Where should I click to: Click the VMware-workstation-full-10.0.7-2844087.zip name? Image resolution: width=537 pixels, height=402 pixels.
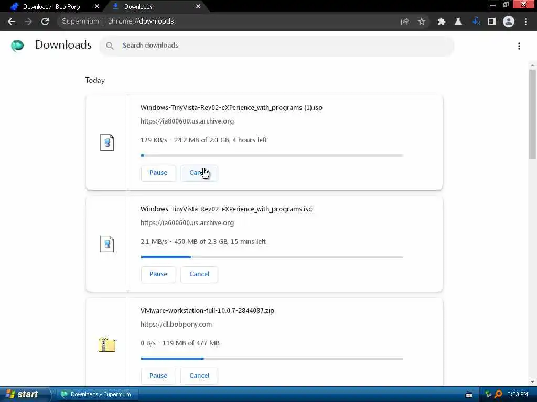(x=207, y=311)
